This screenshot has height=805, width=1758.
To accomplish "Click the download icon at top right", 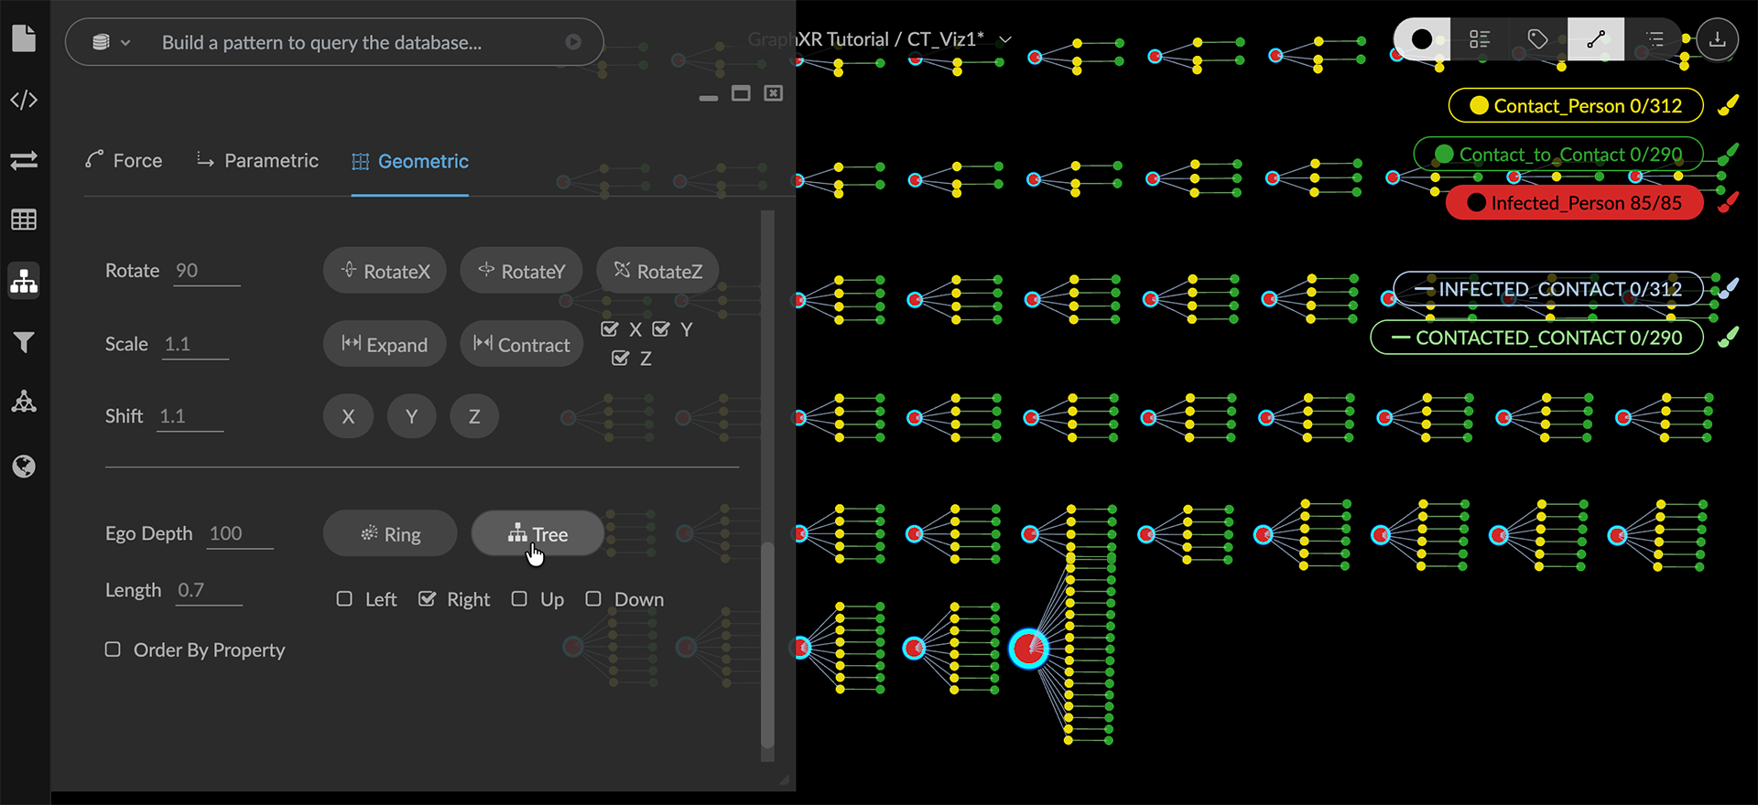I will tap(1717, 39).
